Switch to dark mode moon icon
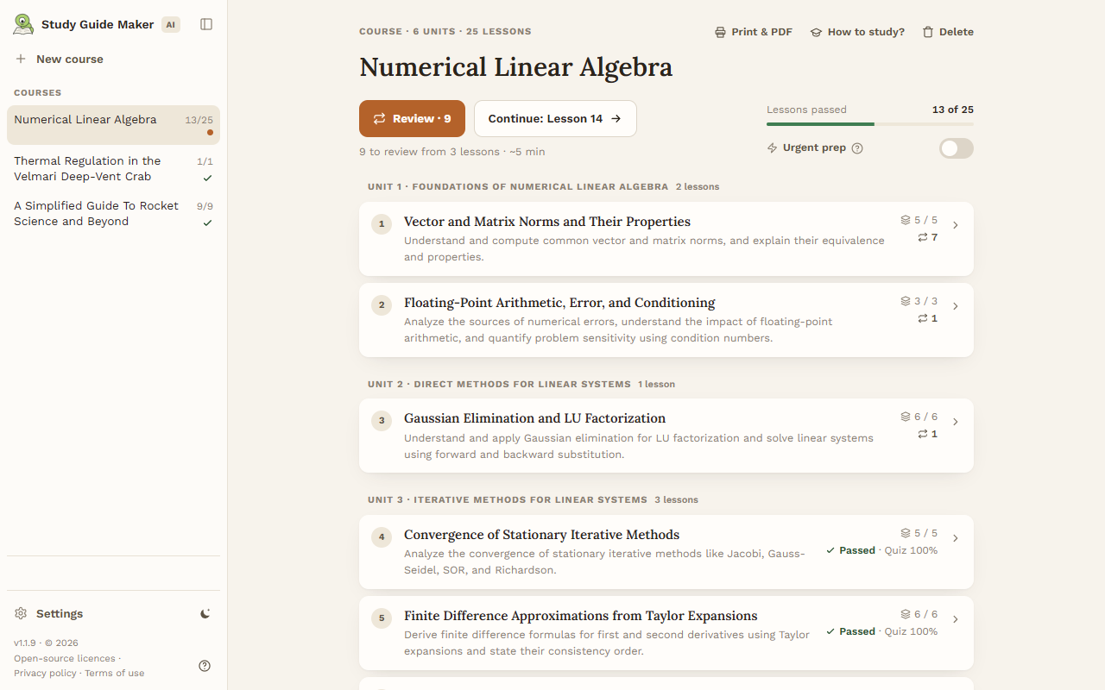The width and height of the screenshot is (1105, 690). pyautogui.click(x=205, y=614)
